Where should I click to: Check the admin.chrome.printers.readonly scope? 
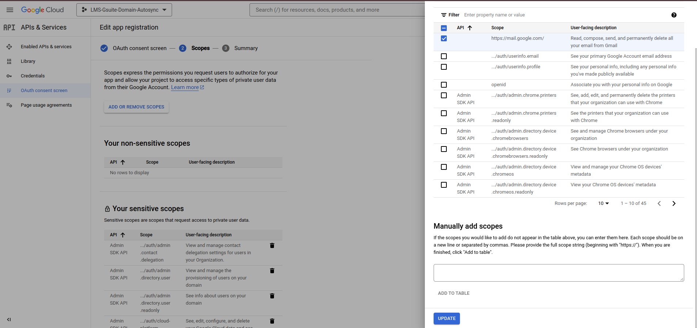coord(444,113)
